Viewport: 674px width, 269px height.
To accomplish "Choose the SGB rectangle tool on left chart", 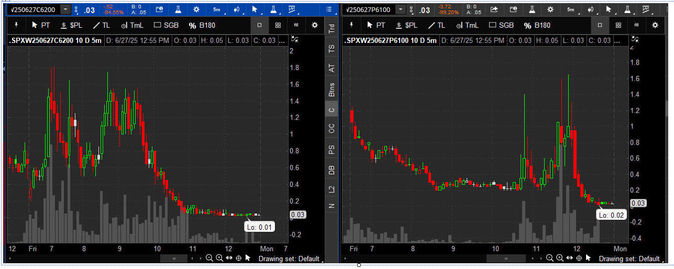I will (x=168, y=25).
